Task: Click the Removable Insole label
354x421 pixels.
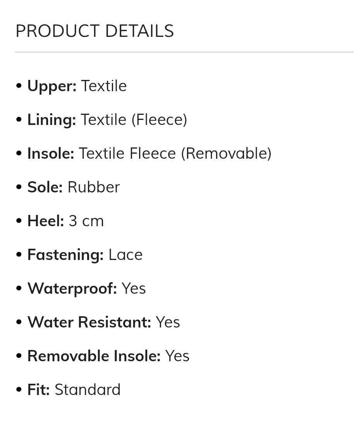Action: click(x=94, y=356)
